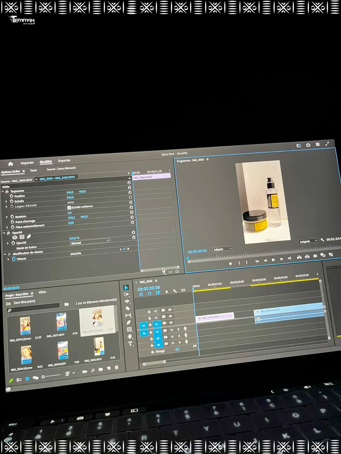Viewport: 341px width, 454px height.
Task: Open timeline display settings wrench
Action: [175, 291]
